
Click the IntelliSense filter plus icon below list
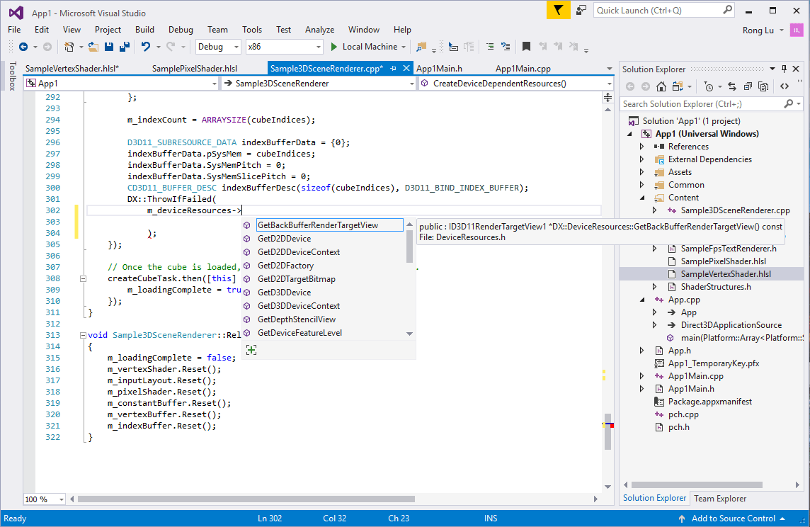click(x=251, y=350)
